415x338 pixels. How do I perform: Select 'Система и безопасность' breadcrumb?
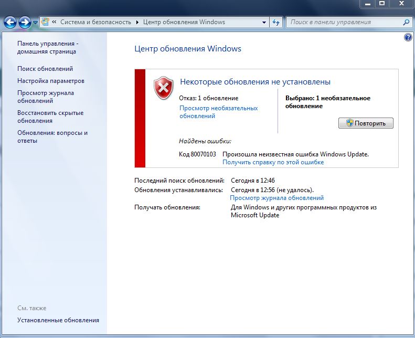tap(95, 22)
